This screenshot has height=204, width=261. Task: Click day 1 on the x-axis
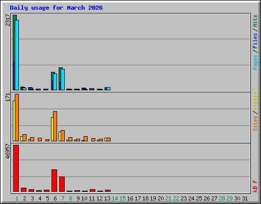tap(17, 198)
